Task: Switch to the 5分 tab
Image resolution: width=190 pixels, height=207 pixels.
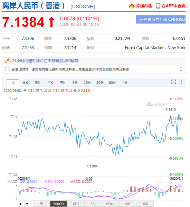Action: tap(75, 83)
